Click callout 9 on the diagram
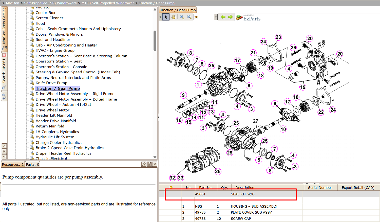Image resolution: width=380 pixels, height=222 pixels. click(183, 95)
